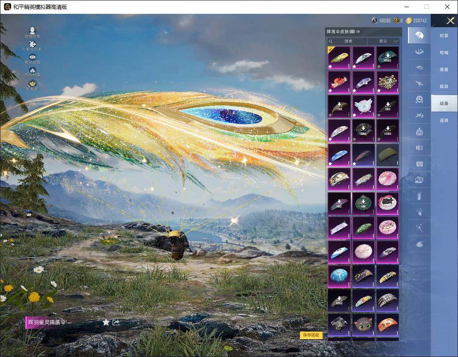Select the parachute skins category icon
458x357 pixels.
coord(419,35)
